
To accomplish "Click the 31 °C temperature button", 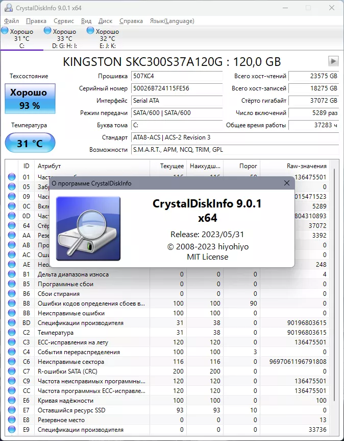I will pos(30,143).
